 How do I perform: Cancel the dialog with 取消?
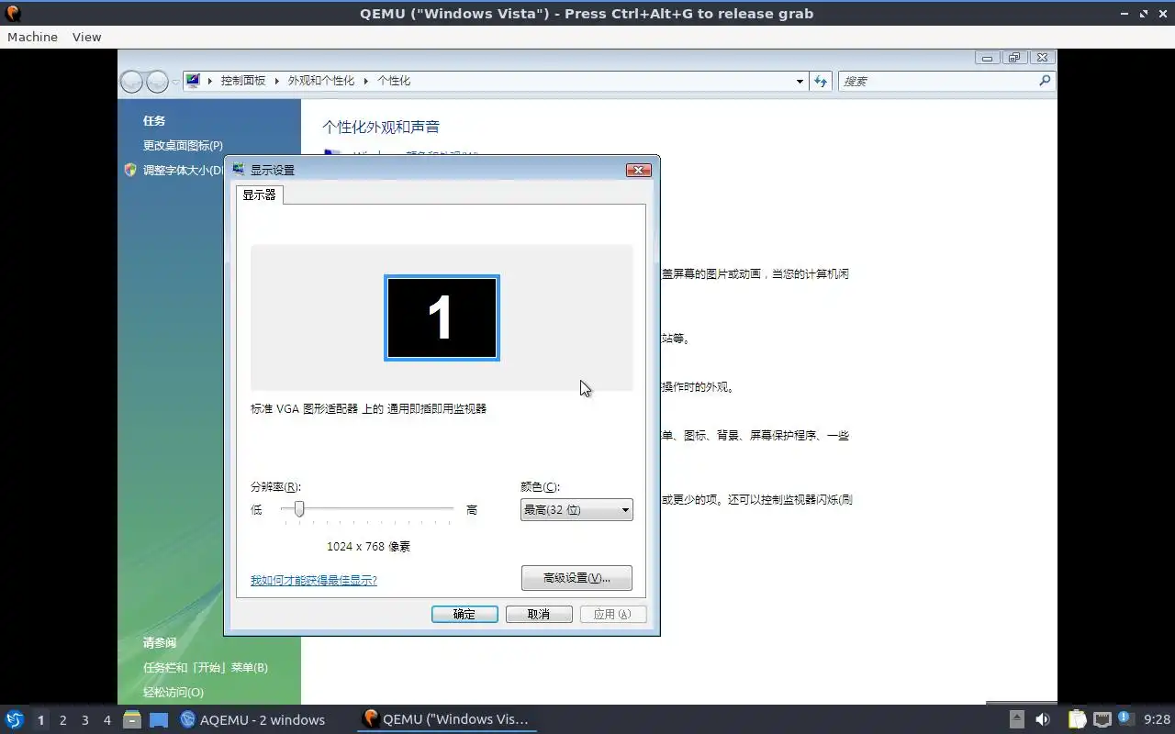pos(539,615)
